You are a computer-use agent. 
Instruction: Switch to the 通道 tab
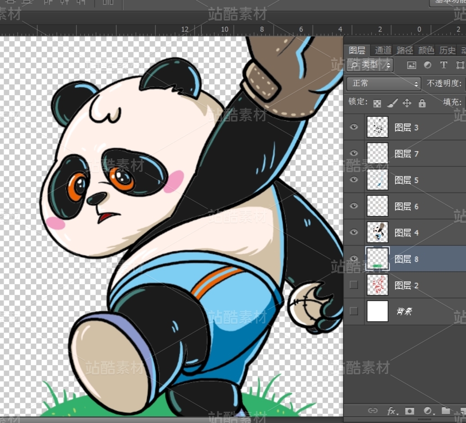(x=383, y=50)
